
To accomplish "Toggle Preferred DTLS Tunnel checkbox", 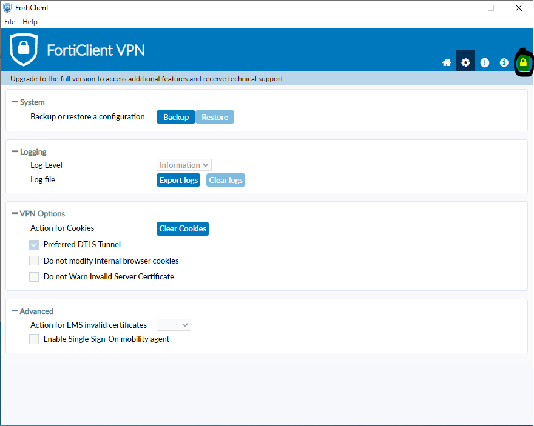I will click(34, 245).
